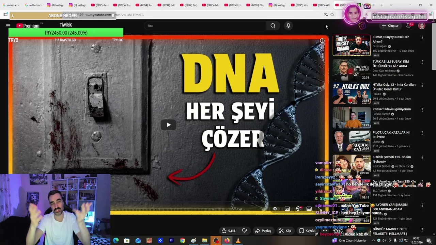Click the Kaydet save button

click(x=307, y=231)
